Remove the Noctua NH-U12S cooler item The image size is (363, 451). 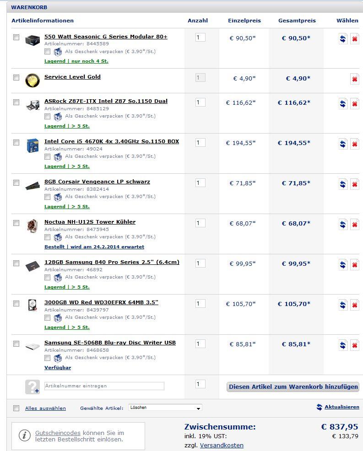pos(354,225)
